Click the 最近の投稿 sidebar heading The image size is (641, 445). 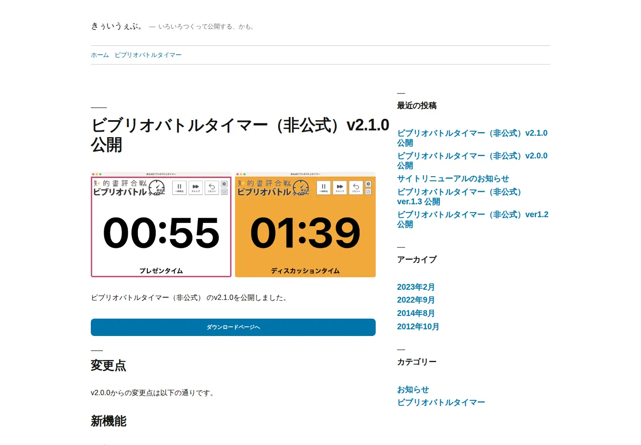pyautogui.click(x=417, y=105)
